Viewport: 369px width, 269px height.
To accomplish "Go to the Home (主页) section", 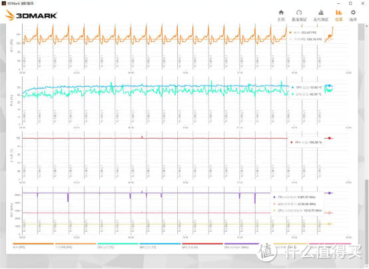I will coord(281,15).
